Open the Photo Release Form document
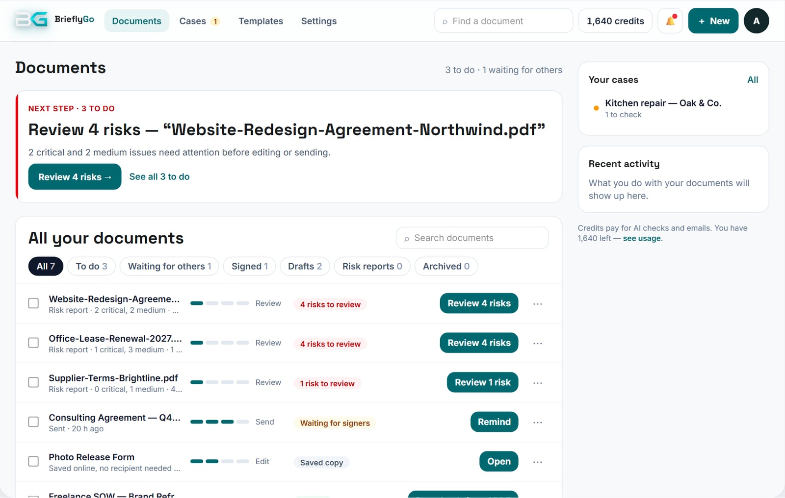Screen dimensions: 785x498 (498, 461)
